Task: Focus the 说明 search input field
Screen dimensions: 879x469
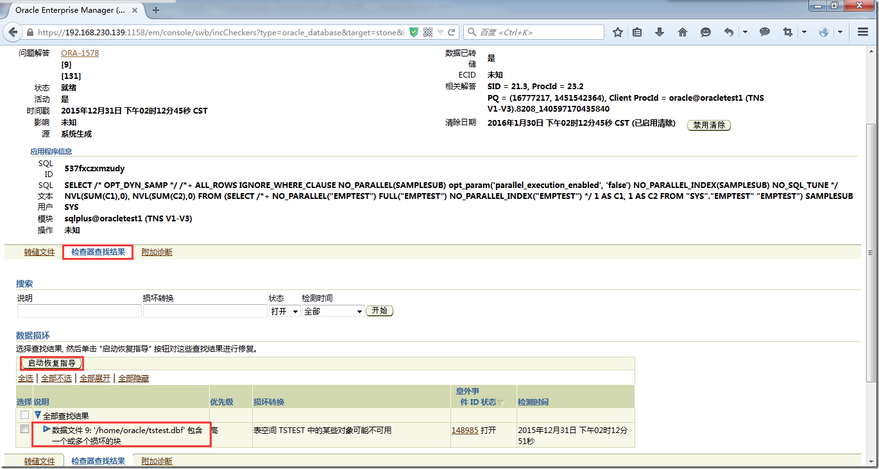Action: [x=80, y=311]
